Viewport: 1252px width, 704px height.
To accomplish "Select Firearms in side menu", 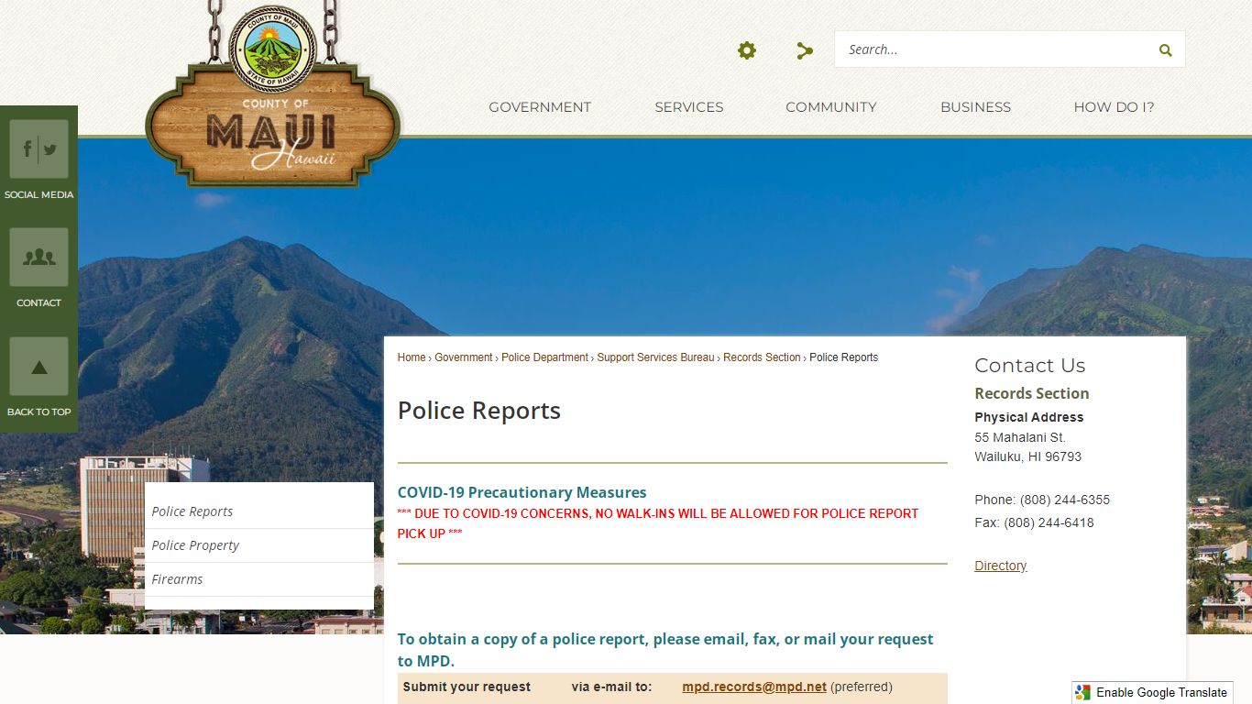I will 259,579.
